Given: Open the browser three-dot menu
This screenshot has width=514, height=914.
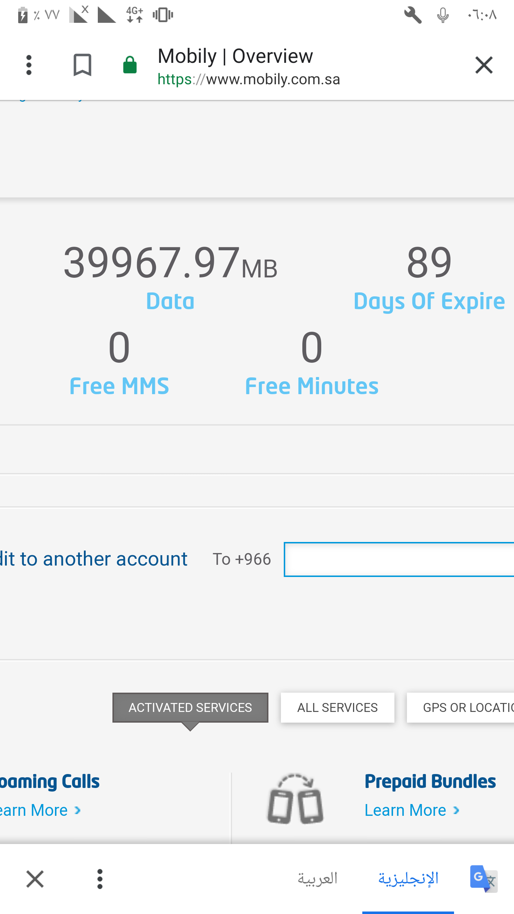Looking at the screenshot, I should click(29, 65).
